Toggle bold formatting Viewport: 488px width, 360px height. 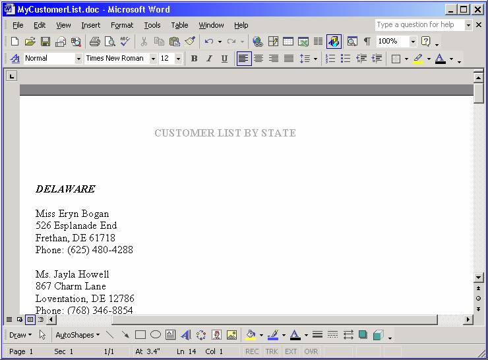pyautogui.click(x=194, y=59)
